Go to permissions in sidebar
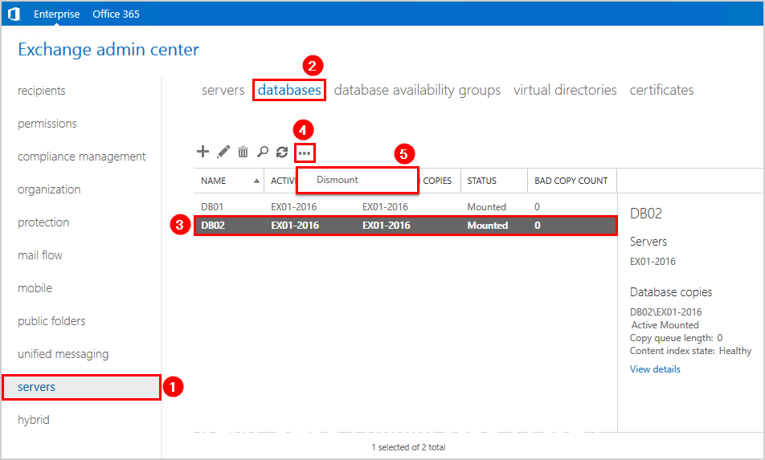This screenshot has width=765, height=460. pyautogui.click(x=47, y=124)
